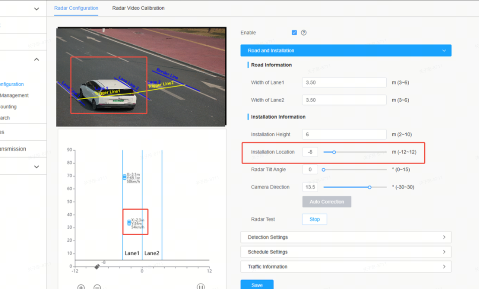Collapse the sidebar group with the up chevron

point(37,59)
